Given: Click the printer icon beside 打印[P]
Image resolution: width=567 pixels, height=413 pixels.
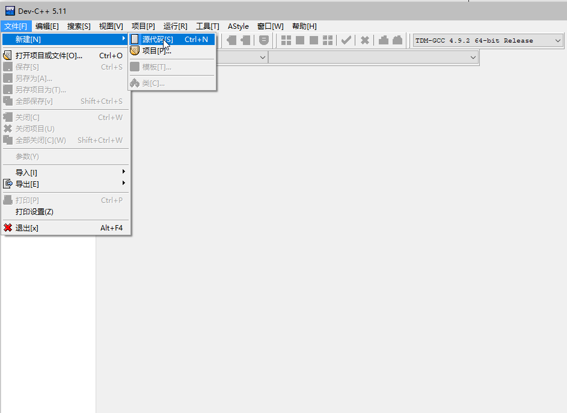Looking at the screenshot, I should click(8, 200).
